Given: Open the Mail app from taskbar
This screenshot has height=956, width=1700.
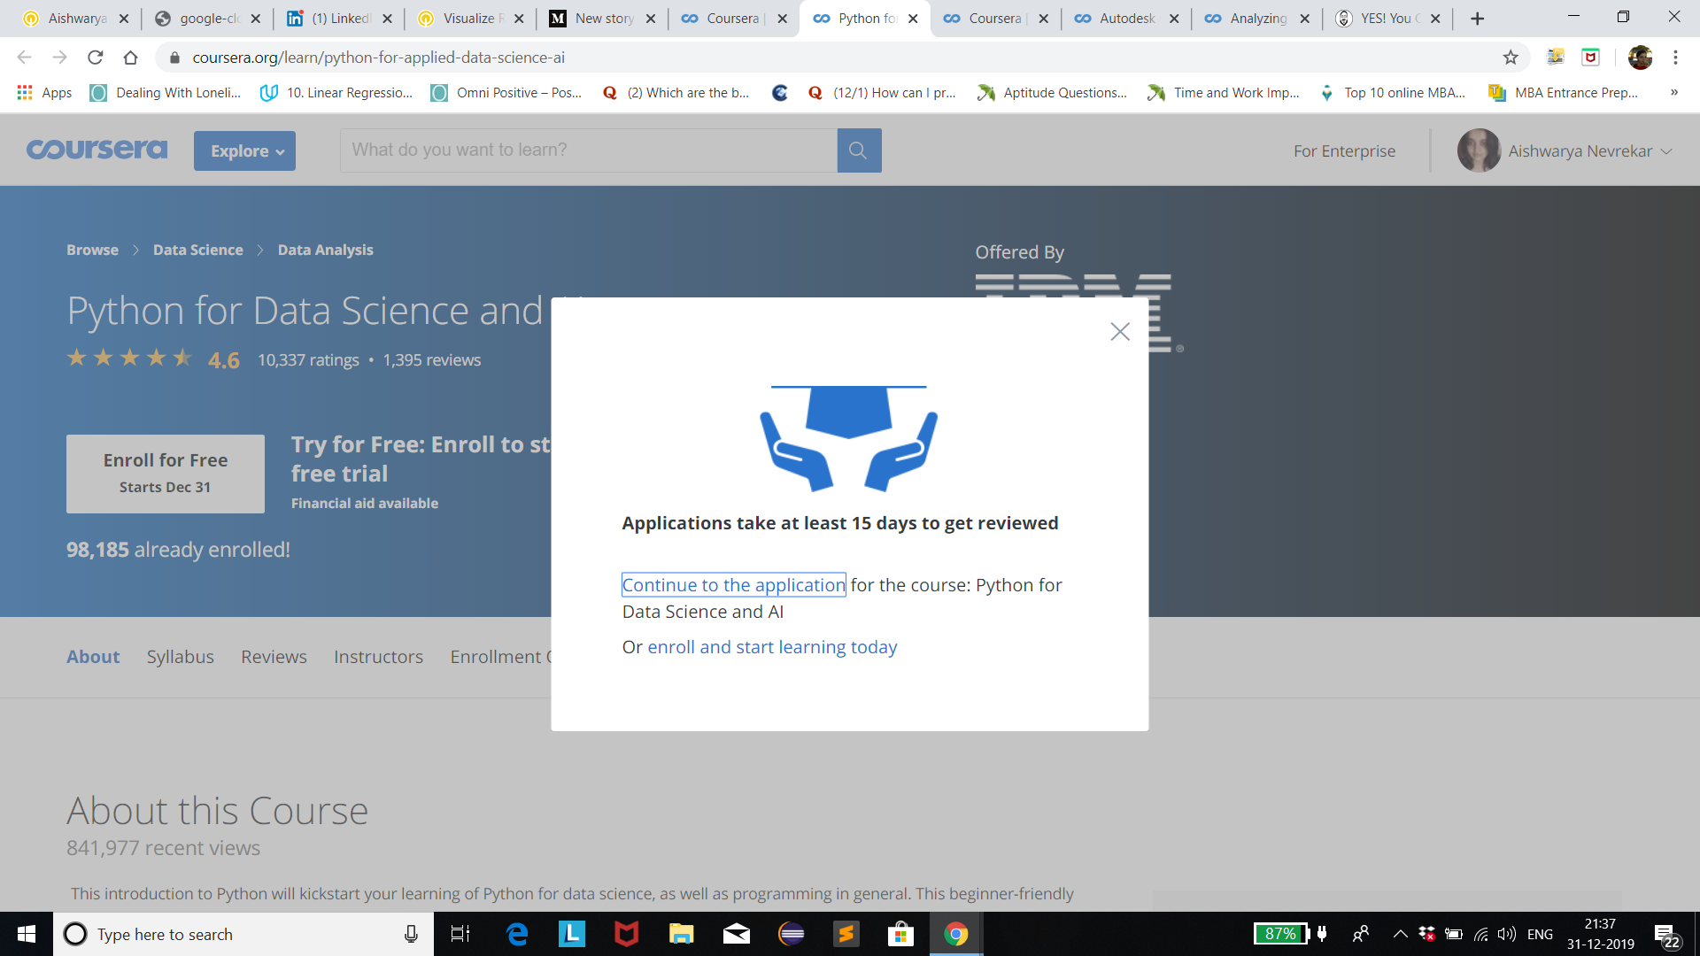Looking at the screenshot, I should tap(737, 934).
